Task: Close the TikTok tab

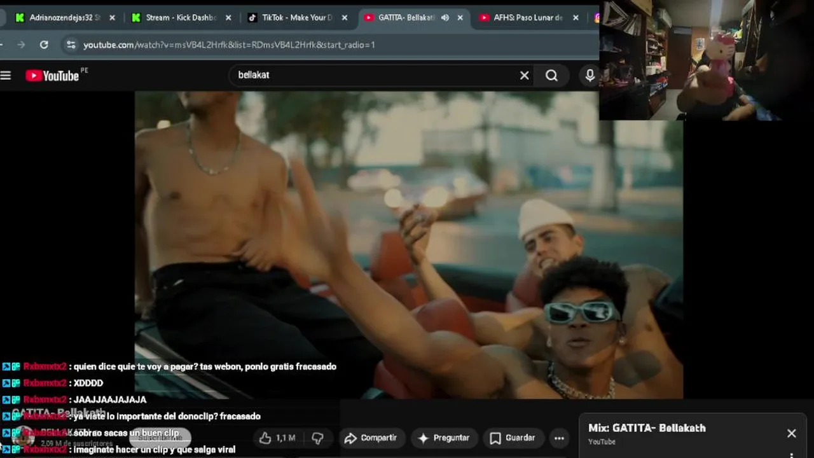Action: (345, 18)
